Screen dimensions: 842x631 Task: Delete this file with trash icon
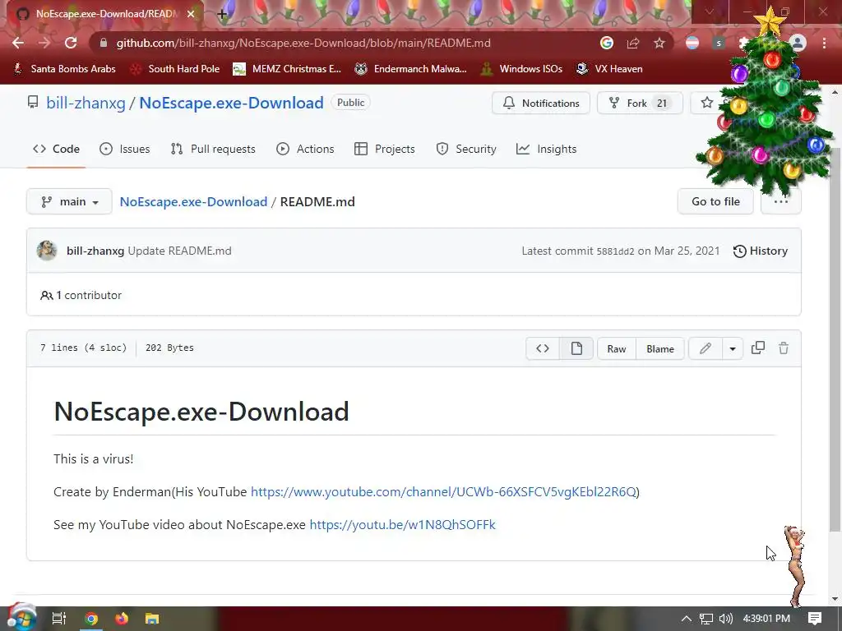pyautogui.click(x=784, y=348)
